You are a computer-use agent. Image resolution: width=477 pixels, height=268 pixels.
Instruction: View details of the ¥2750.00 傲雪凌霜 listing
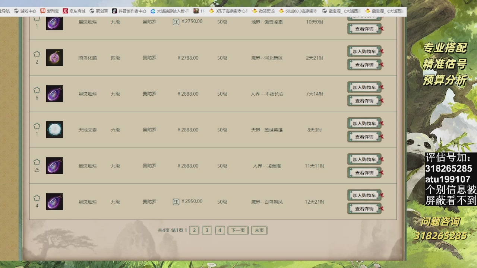point(364,29)
